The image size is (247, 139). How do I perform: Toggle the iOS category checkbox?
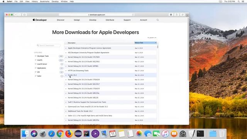tap(36, 72)
